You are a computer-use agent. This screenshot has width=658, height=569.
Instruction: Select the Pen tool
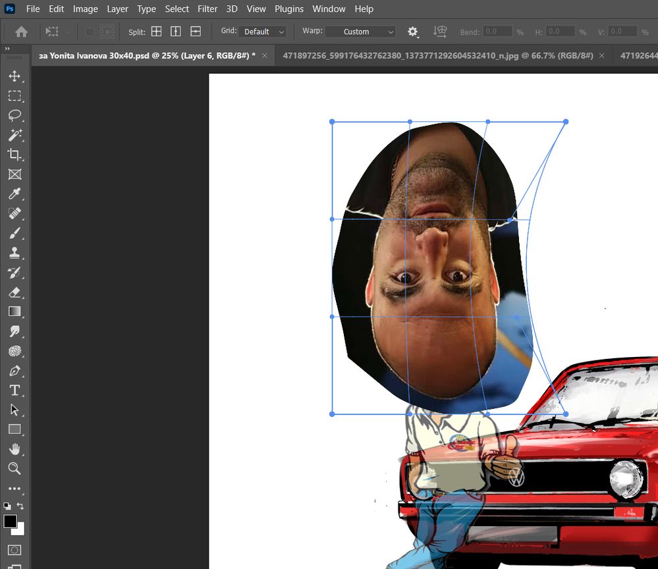(14, 371)
